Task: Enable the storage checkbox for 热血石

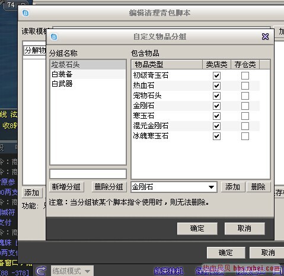Action: 245,85
